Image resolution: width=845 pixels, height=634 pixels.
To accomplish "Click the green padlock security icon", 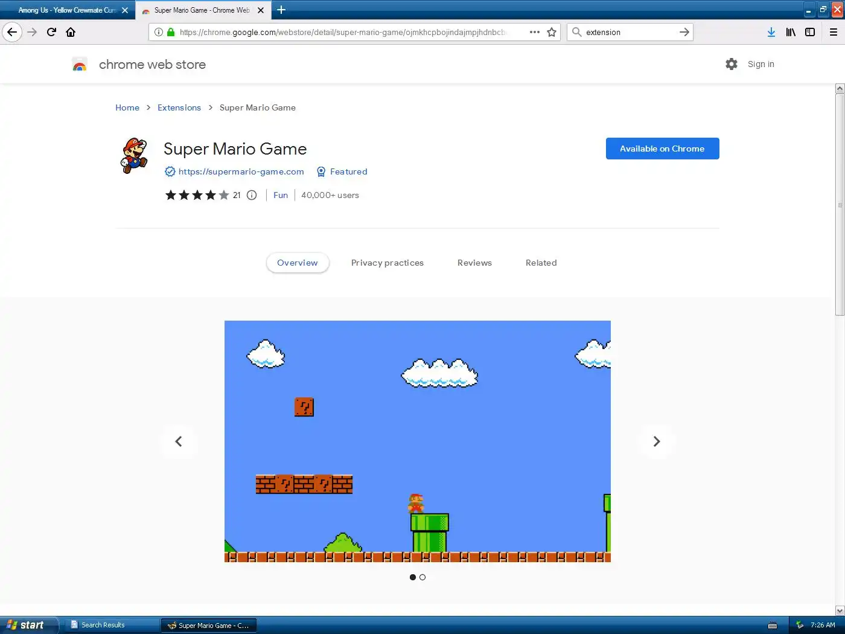I will (171, 32).
